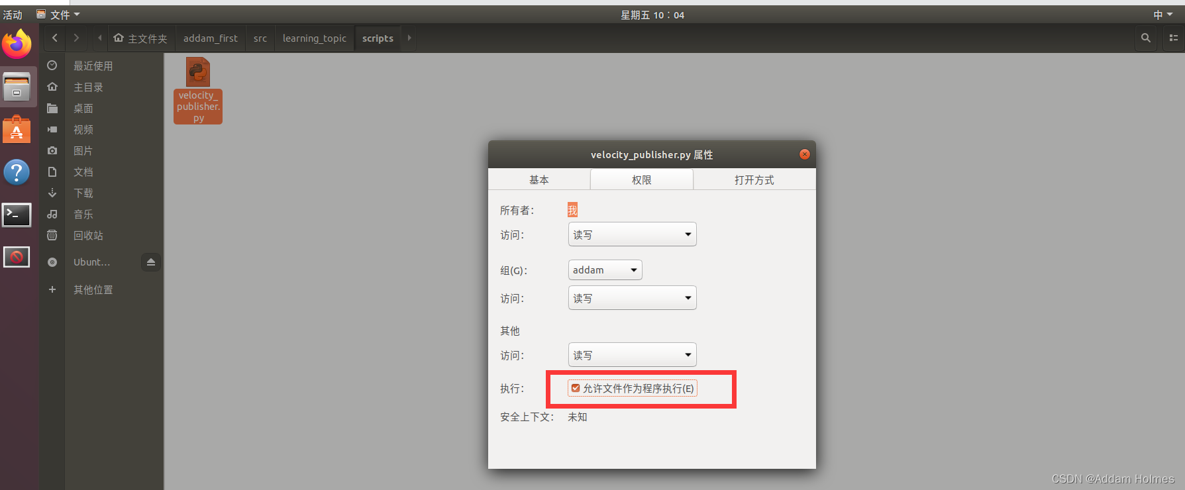Open the Help icon in the dock
This screenshot has width=1185, height=490.
17,172
